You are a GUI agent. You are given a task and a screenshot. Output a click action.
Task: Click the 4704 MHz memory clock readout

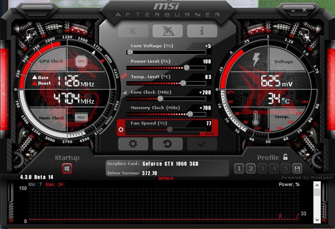(x=74, y=98)
